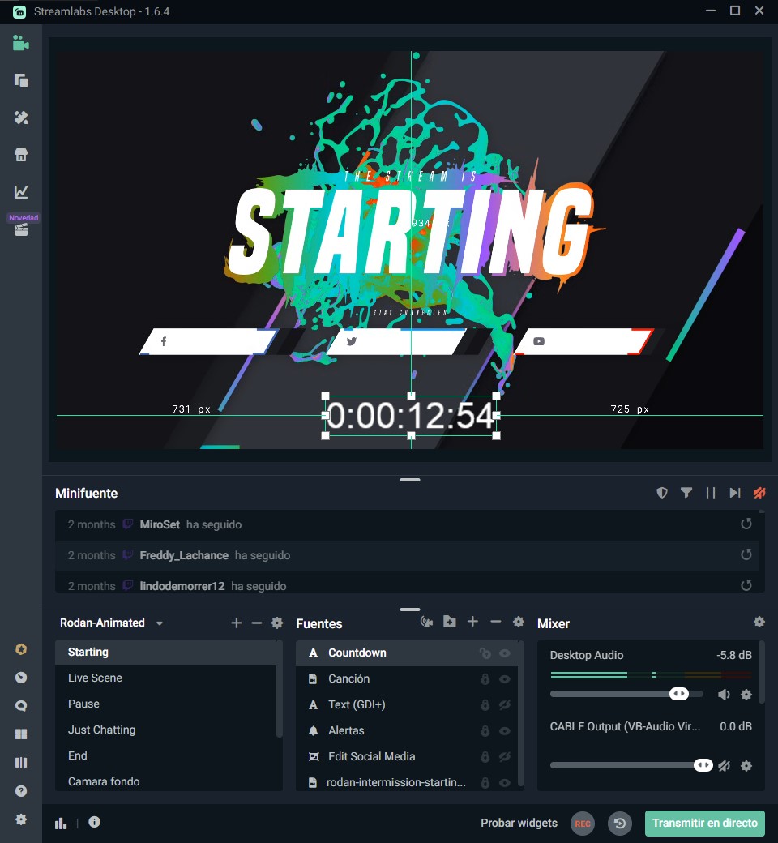Pause the Minifuente event queue
This screenshot has height=843, width=778.
click(711, 493)
